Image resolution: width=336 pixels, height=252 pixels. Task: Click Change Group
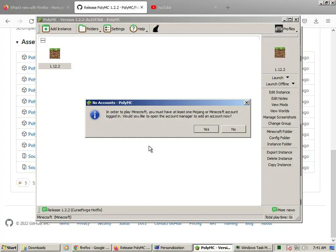[280, 123]
